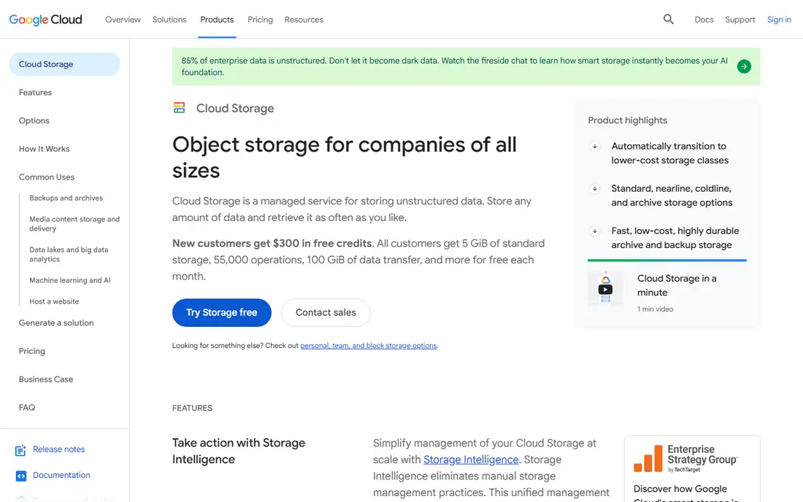The width and height of the screenshot is (803, 502).
Task: Open the Release notes link
Action: pyautogui.click(x=59, y=449)
